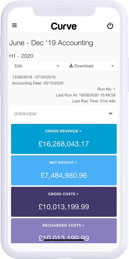Open Recharged Costs details link
129x259 pixels.
click(x=63, y=225)
